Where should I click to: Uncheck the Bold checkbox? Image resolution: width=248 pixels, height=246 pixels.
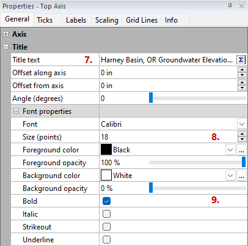pyautogui.click(x=106, y=201)
